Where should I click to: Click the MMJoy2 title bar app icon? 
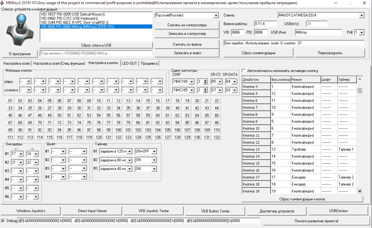[x=3, y=3]
